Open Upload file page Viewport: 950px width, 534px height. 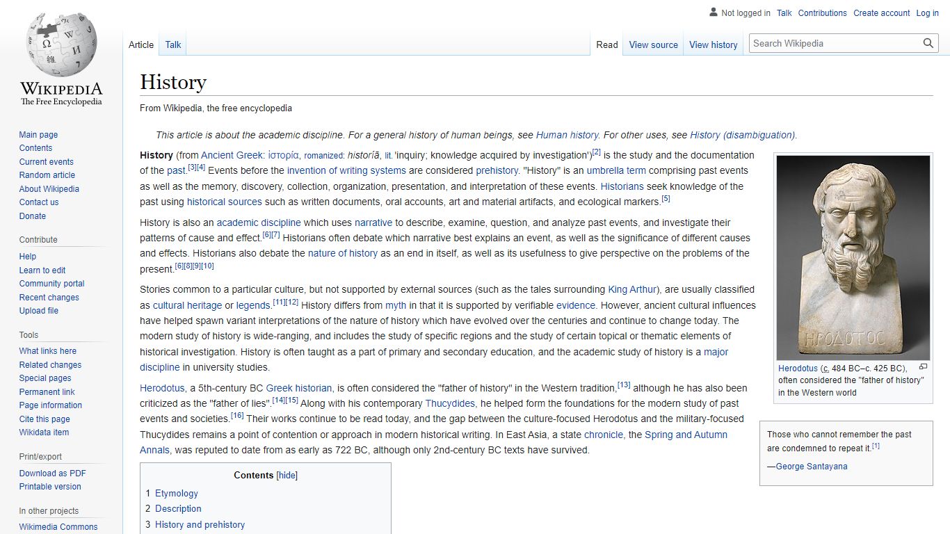point(39,311)
